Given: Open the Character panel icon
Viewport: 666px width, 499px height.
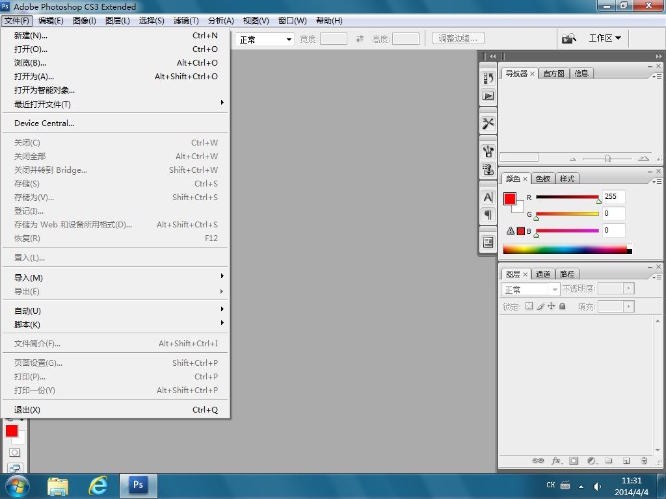Looking at the screenshot, I should pyautogui.click(x=488, y=197).
